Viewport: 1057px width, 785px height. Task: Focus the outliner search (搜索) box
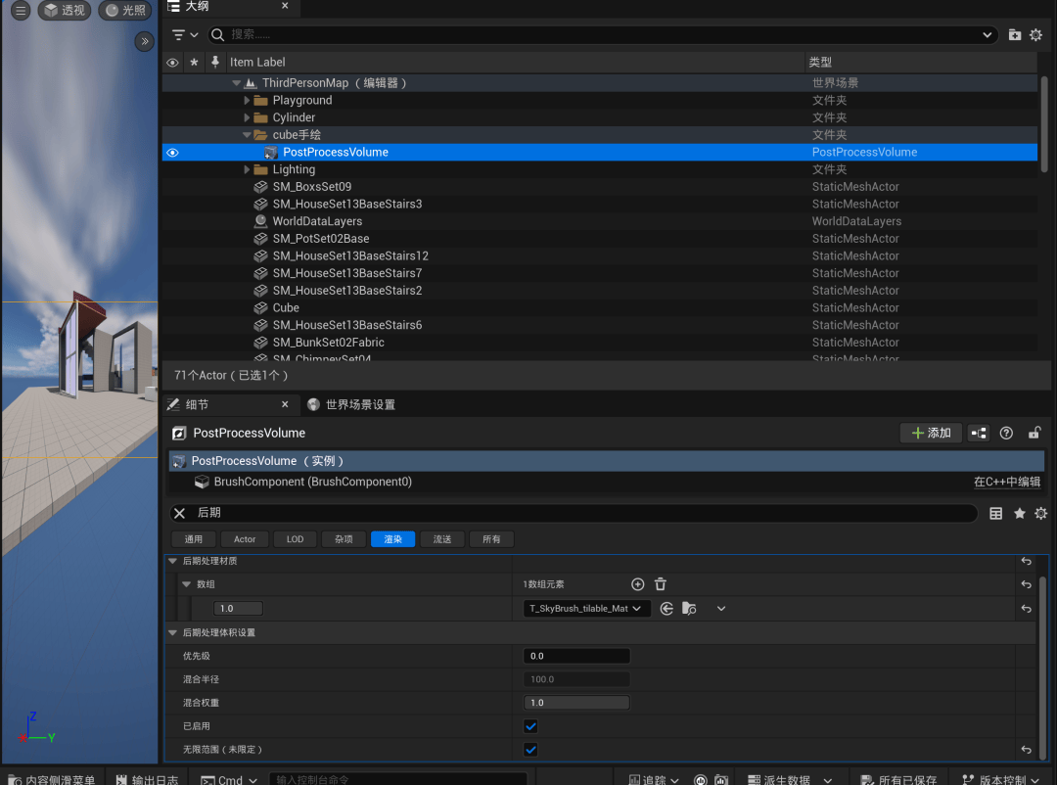(603, 34)
